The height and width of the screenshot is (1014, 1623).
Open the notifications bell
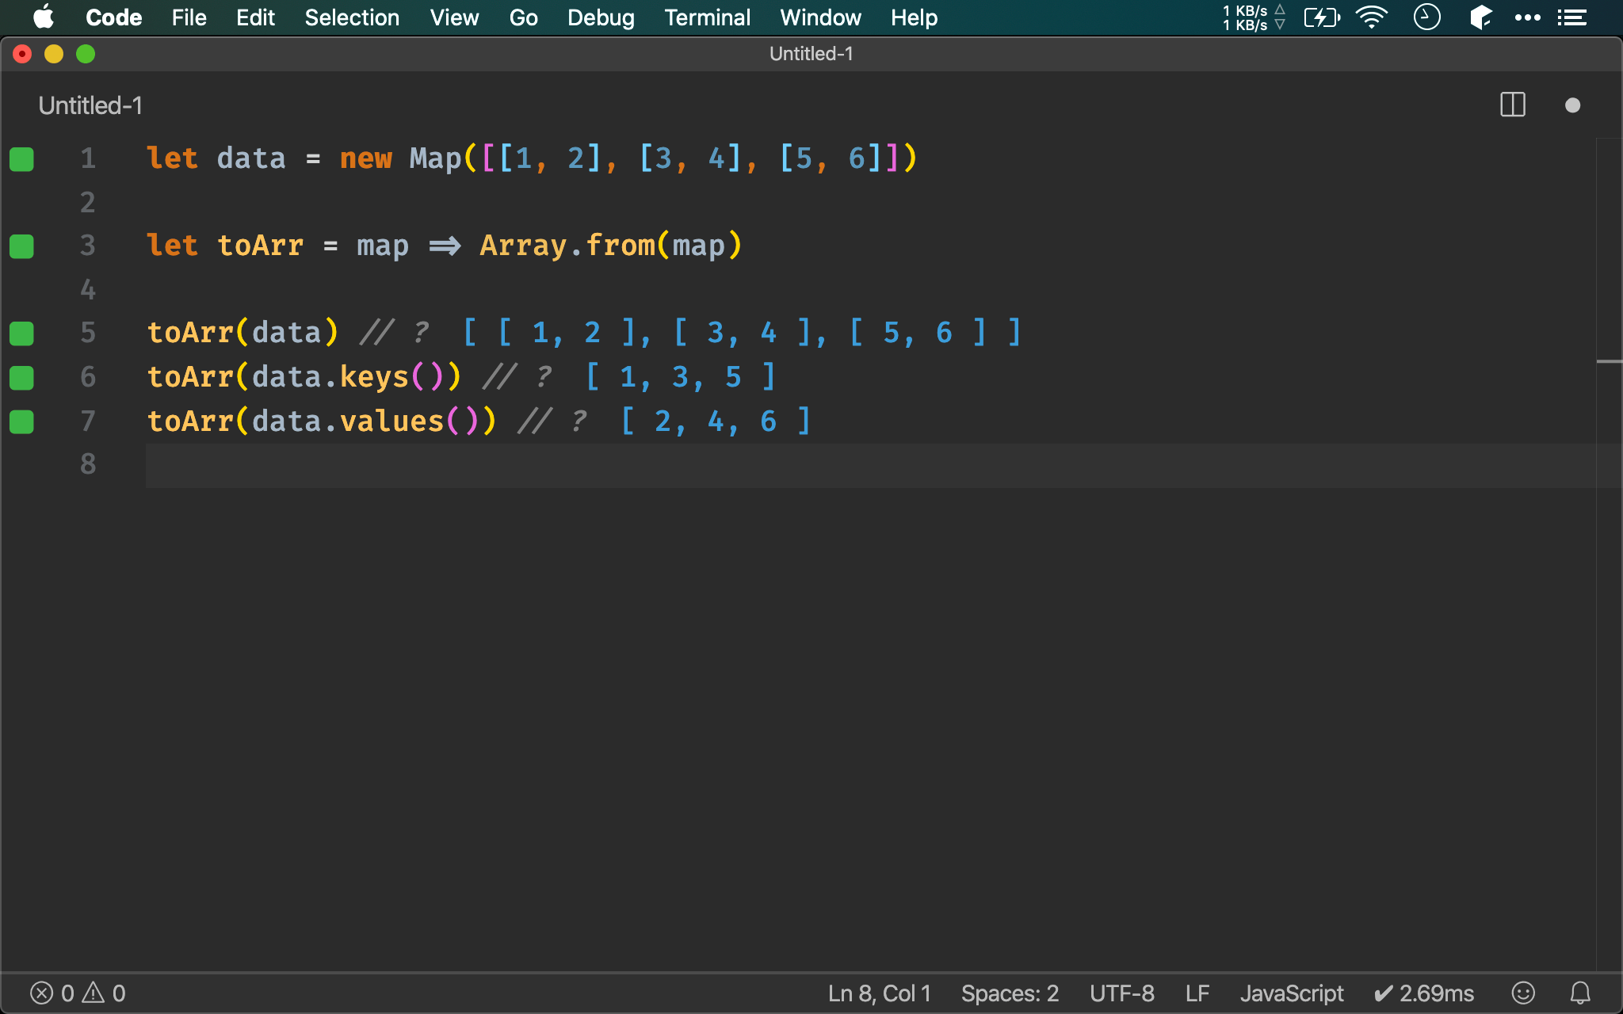pyautogui.click(x=1579, y=993)
